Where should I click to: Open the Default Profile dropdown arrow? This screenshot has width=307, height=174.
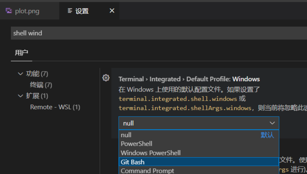click(x=272, y=123)
